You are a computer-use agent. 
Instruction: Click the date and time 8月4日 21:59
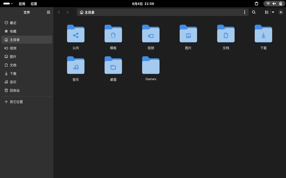(x=143, y=4)
